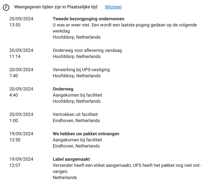Viewport: 211px width, 190px height.
Task: Open the "Wijzigen" time zone link
Action: tap(113, 7)
